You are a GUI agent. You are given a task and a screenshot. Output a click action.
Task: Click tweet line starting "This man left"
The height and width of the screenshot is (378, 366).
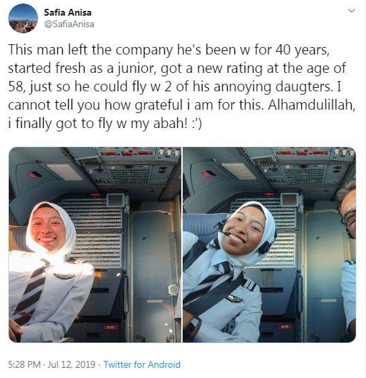click(169, 50)
